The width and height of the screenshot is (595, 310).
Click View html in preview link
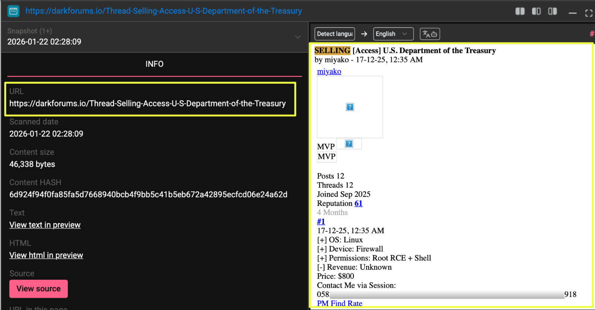point(46,255)
